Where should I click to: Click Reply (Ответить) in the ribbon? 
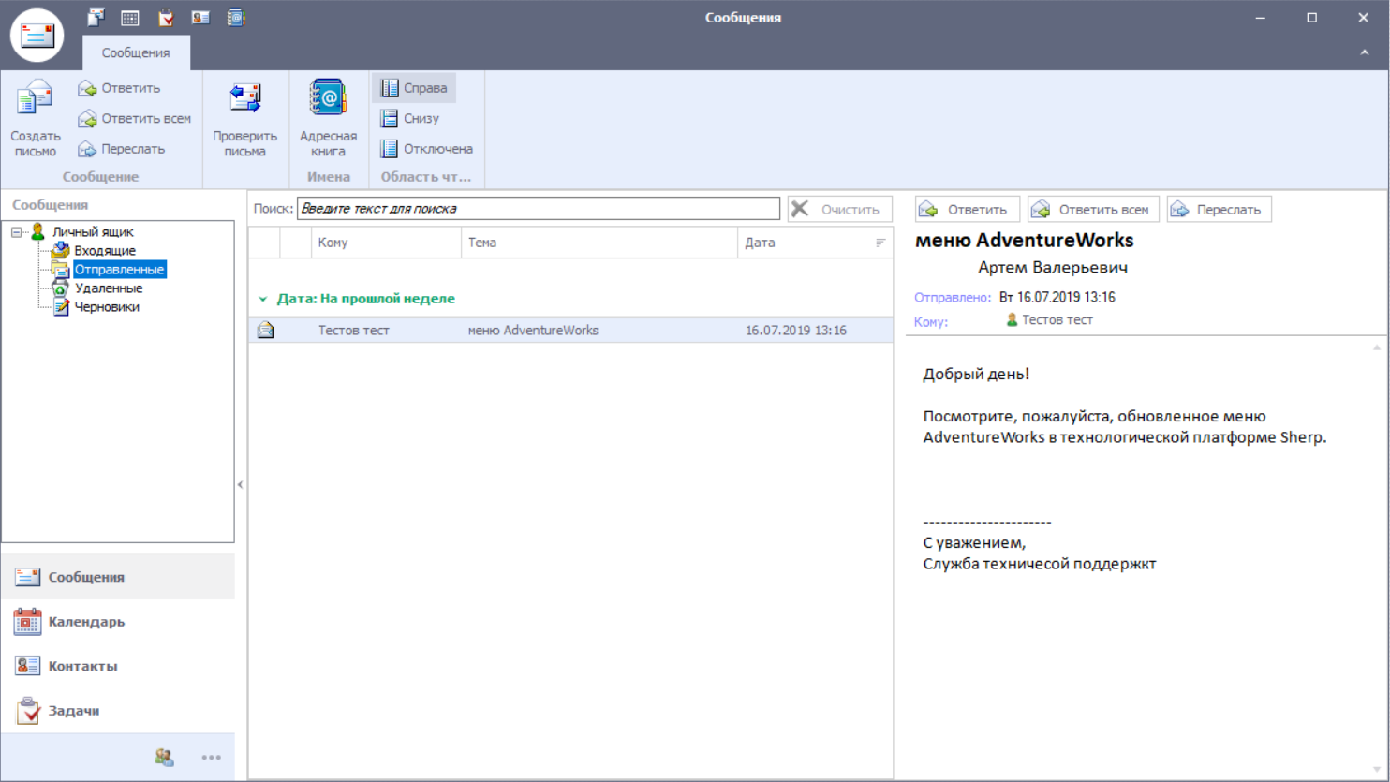120,88
